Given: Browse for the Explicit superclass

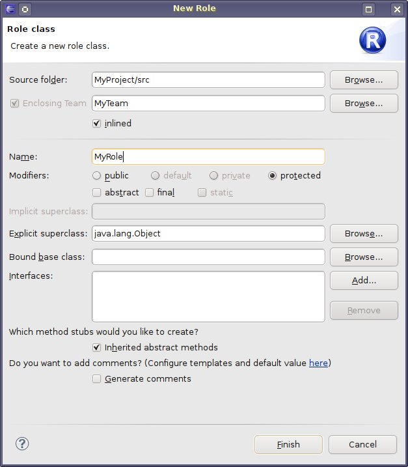Looking at the screenshot, I should click(x=364, y=233).
